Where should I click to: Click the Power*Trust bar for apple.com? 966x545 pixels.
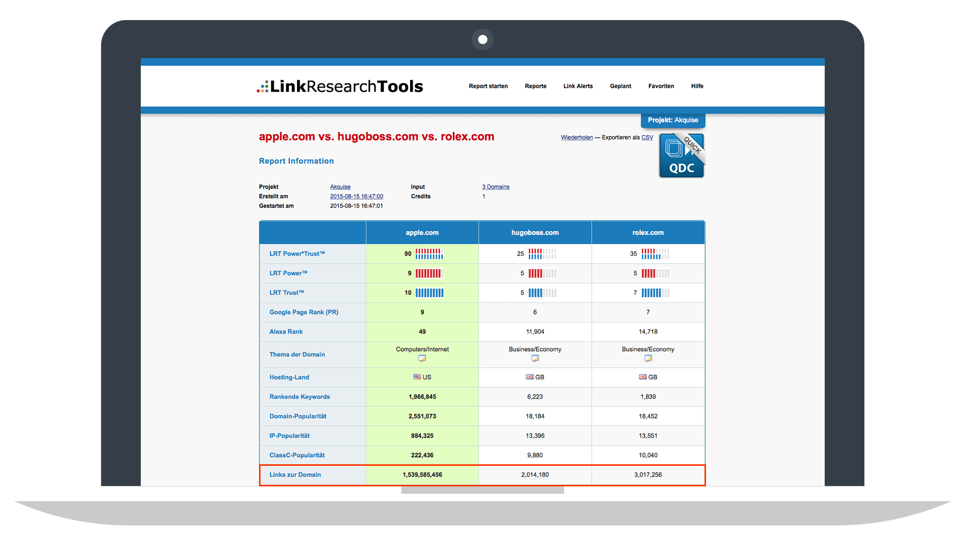429,254
